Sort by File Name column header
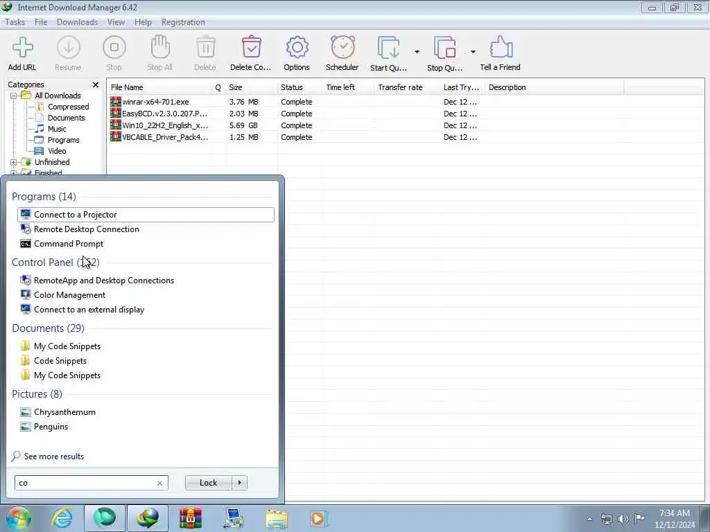The height and width of the screenshot is (532, 710). (x=159, y=87)
